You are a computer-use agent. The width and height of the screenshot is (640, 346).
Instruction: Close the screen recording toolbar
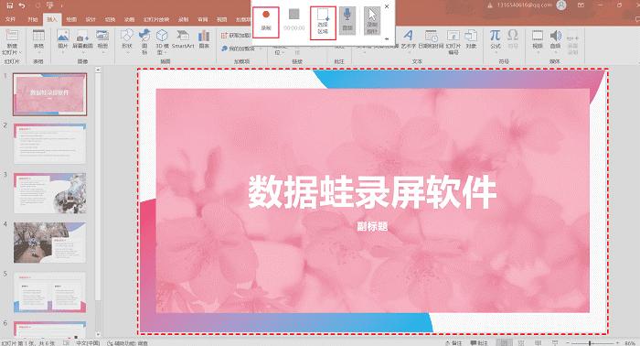387,6
